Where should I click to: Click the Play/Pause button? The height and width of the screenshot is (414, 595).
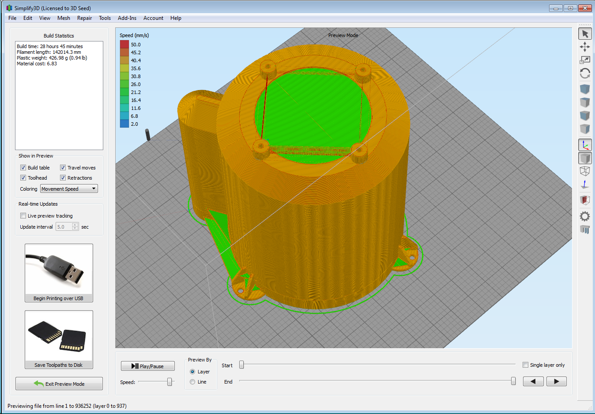(148, 366)
